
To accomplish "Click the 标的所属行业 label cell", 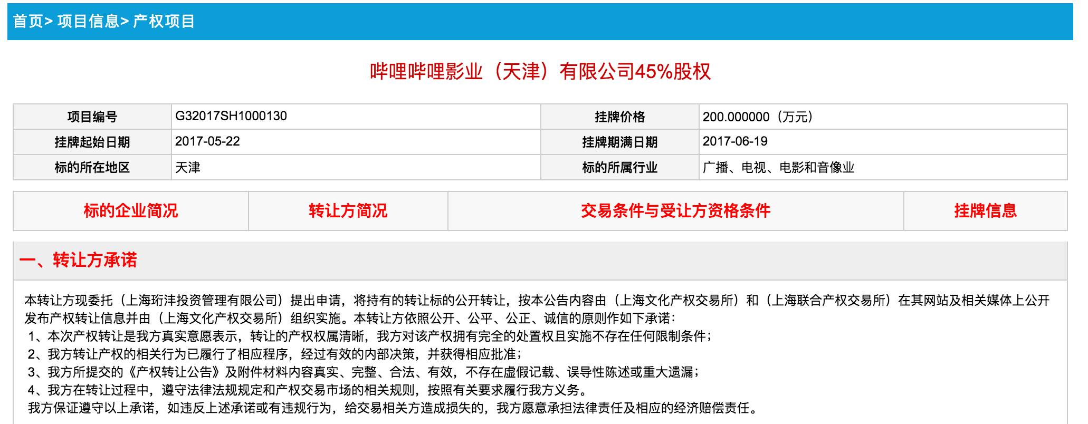I will pyautogui.click(x=620, y=168).
